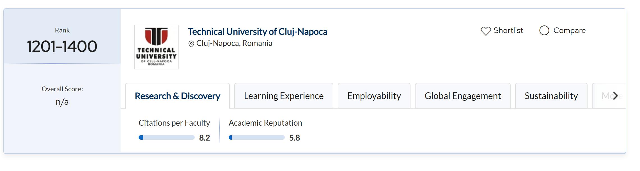The image size is (640, 171).
Task: Show the Sustainability tab
Action: 551,96
